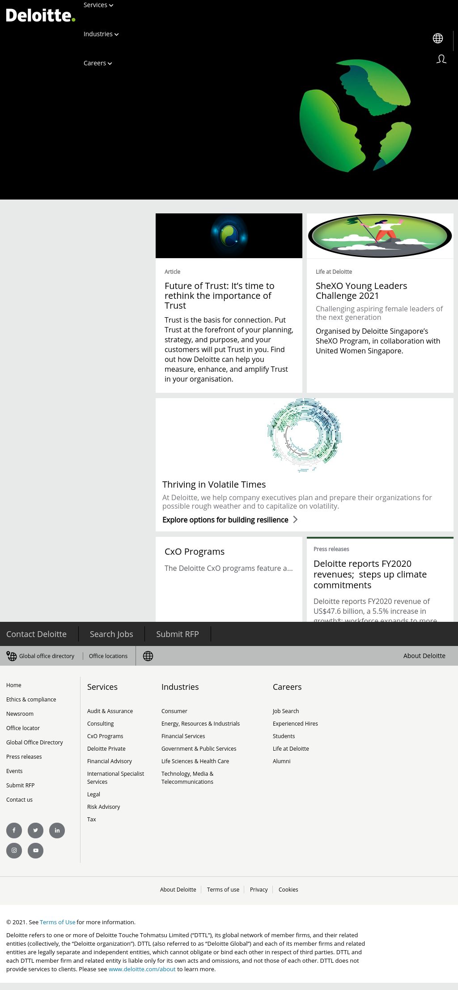Open the Careers dropdown menu
Screen dimensions: 458x990
tap(98, 63)
